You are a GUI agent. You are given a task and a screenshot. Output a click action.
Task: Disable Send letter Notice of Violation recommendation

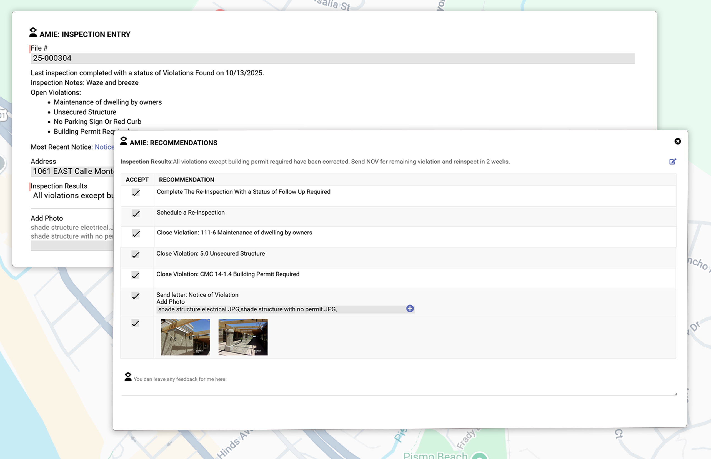pos(136,296)
